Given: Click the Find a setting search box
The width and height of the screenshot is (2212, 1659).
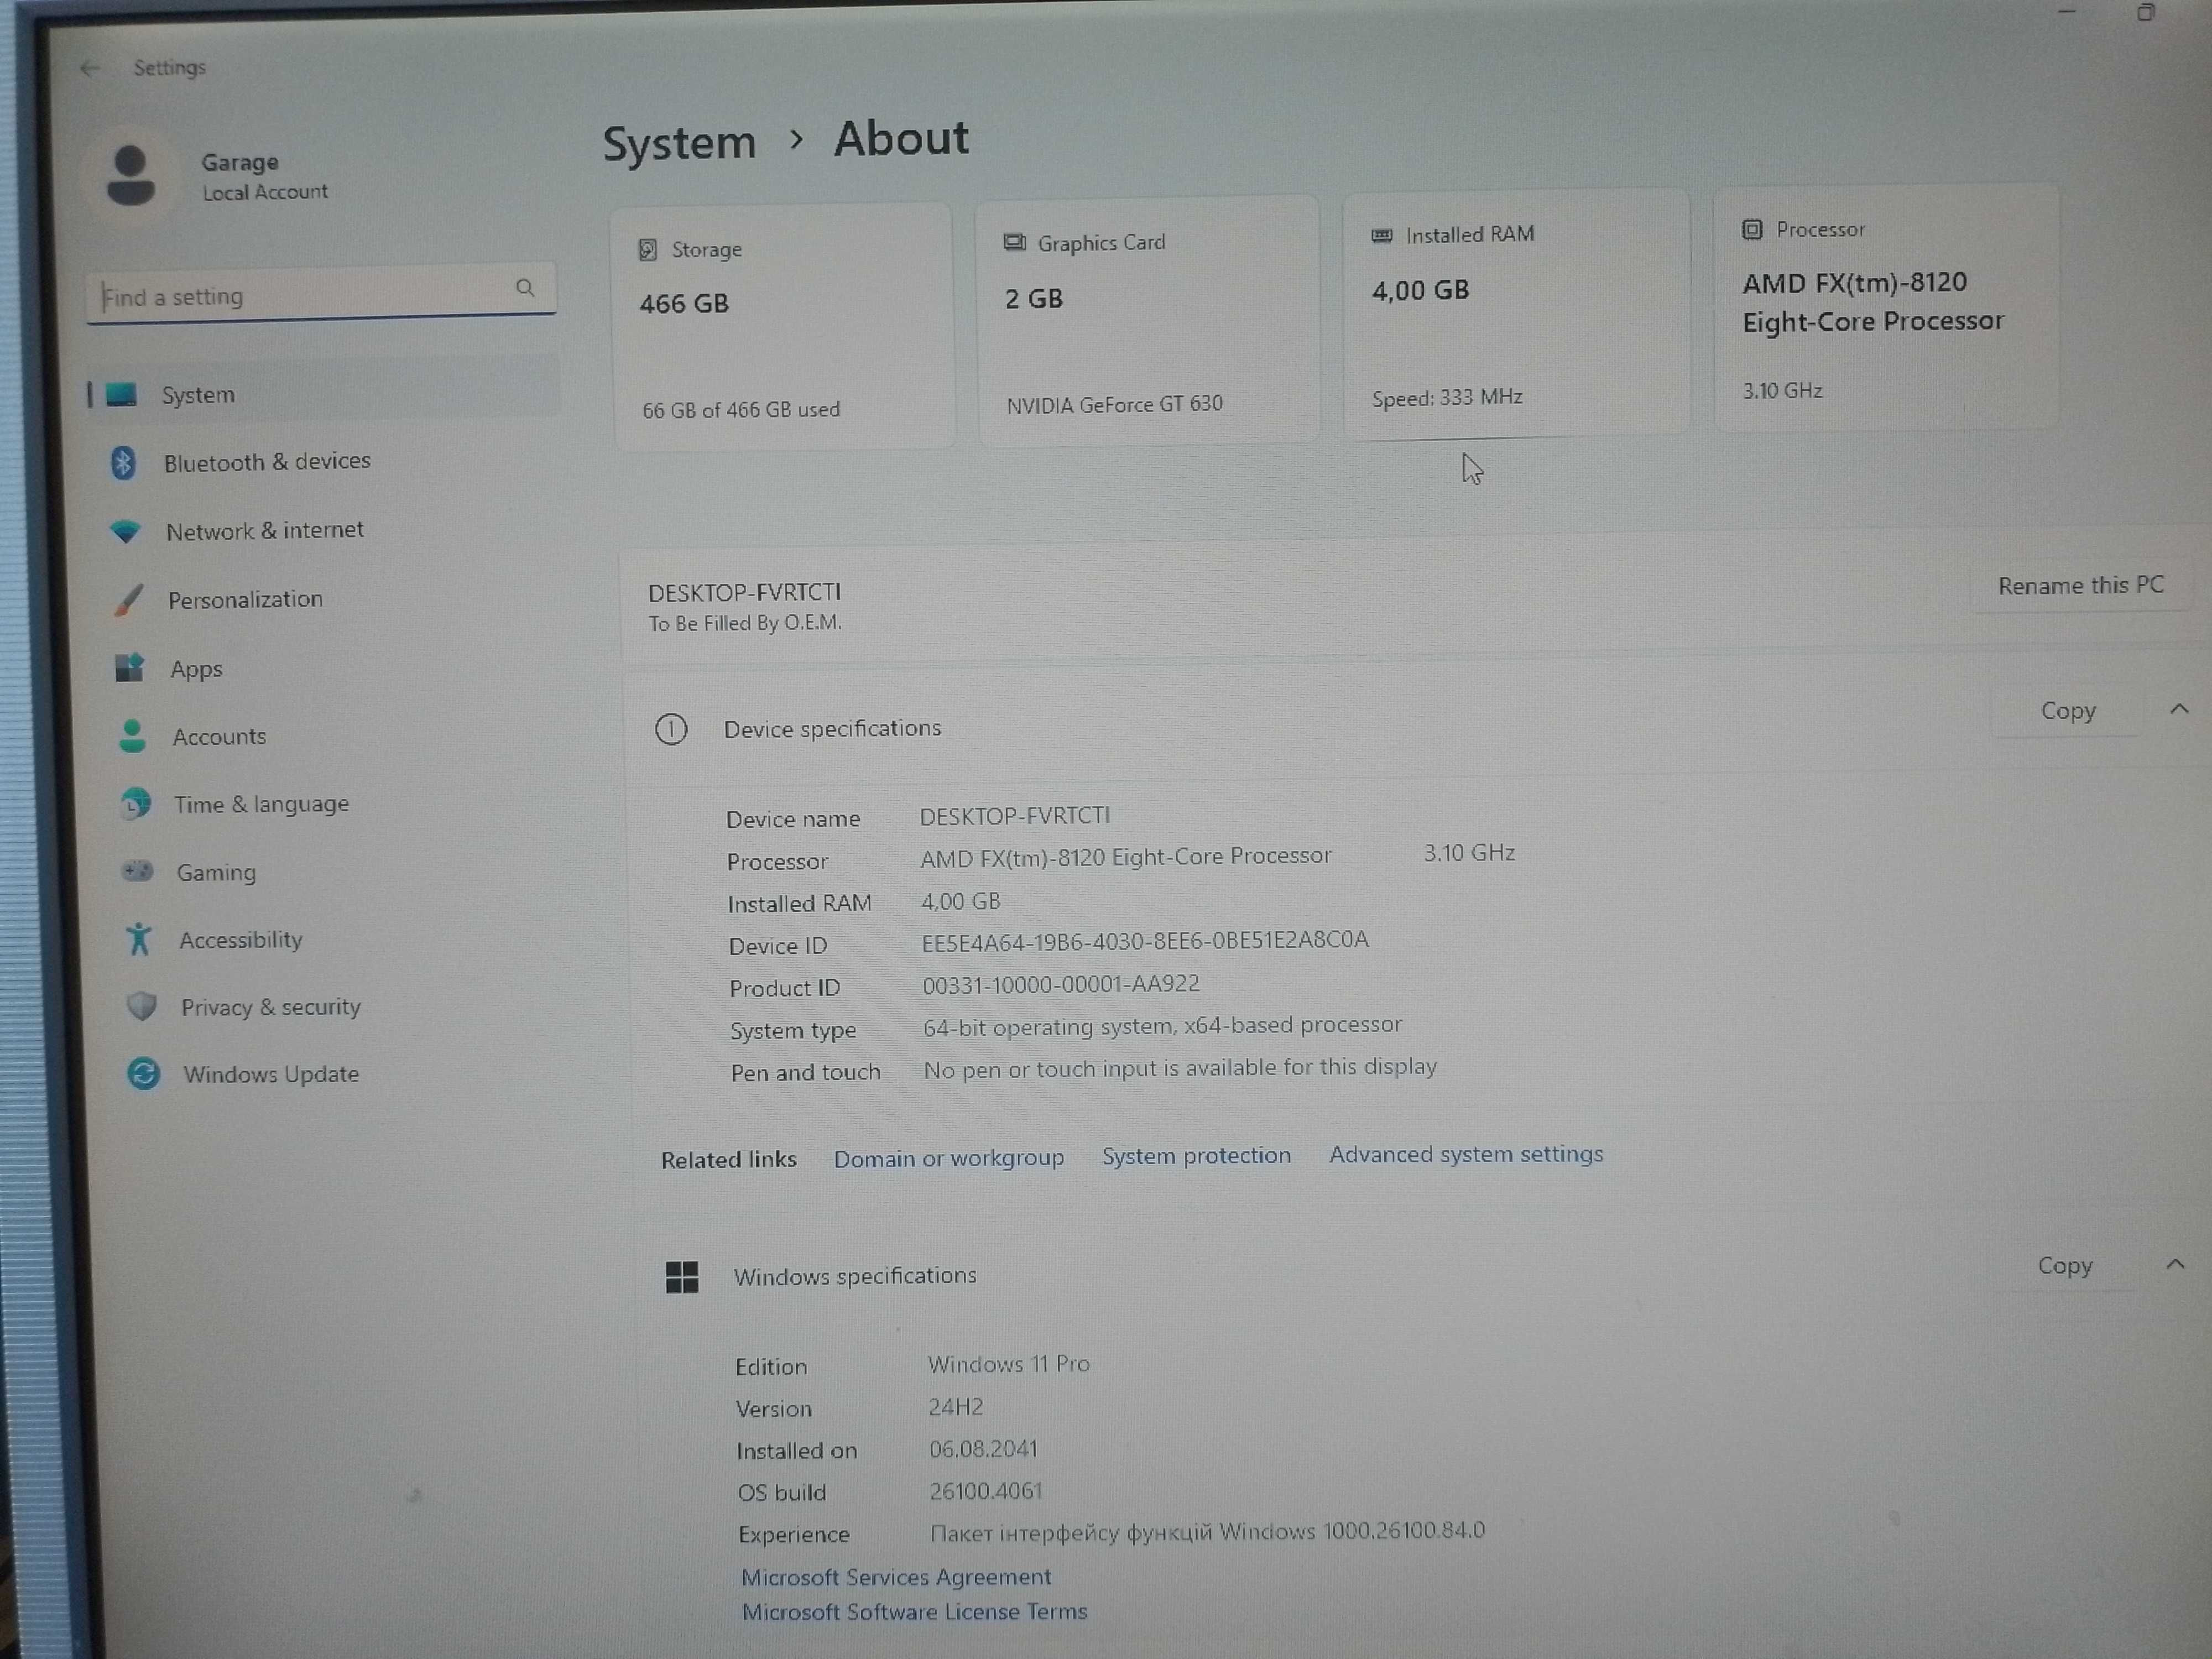Looking at the screenshot, I should pyautogui.click(x=321, y=293).
